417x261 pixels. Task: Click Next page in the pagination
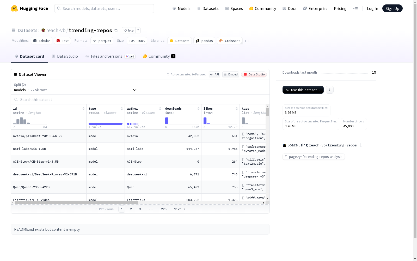[180, 209]
